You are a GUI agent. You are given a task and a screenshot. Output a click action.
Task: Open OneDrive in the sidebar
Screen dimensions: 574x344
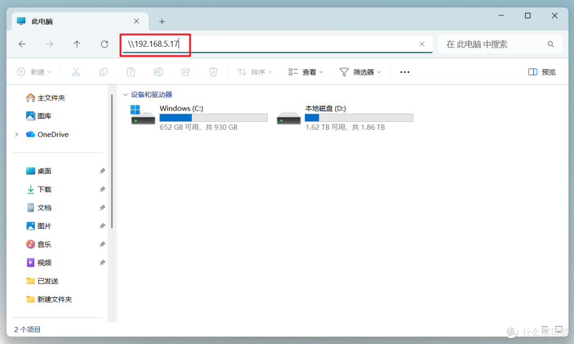tap(47, 135)
